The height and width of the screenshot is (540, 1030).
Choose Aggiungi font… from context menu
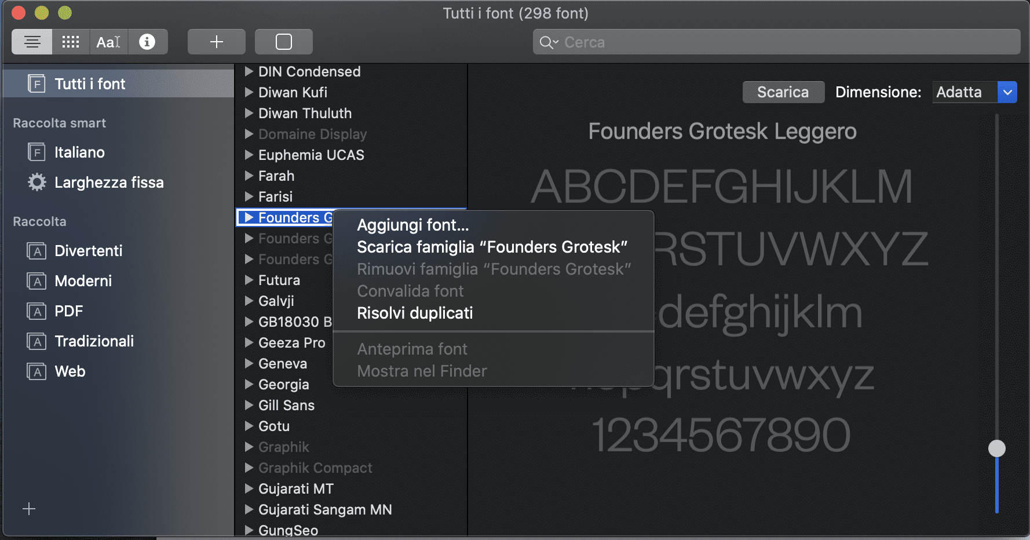click(x=494, y=225)
